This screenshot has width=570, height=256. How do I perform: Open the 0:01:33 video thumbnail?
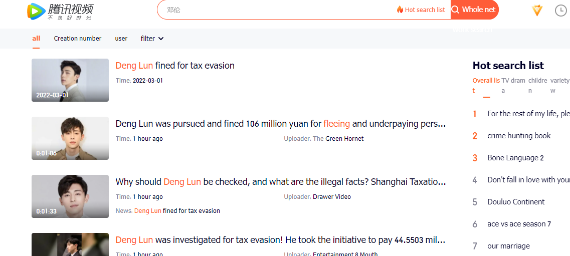coord(70,196)
